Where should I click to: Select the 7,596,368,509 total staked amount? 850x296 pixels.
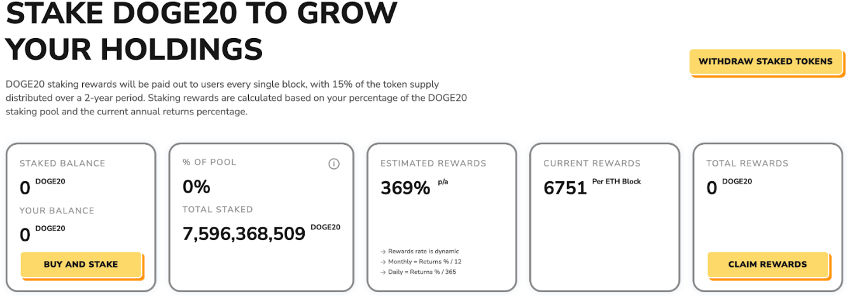pyautogui.click(x=244, y=234)
